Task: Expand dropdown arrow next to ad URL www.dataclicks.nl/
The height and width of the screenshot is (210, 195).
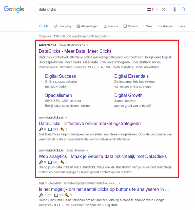Action: (x=87, y=45)
